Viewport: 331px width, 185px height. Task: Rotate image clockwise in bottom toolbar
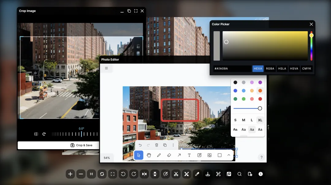[x=134, y=174]
